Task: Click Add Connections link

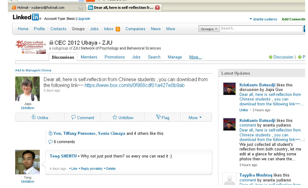Action: point(293,19)
